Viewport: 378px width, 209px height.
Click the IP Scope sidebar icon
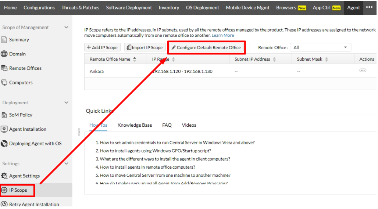pos(4,190)
